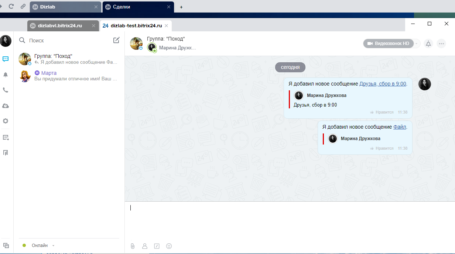Close the Dizlab browser tab
Image resolution: width=455 pixels, height=254 pixels.
(x=96, y=7)
